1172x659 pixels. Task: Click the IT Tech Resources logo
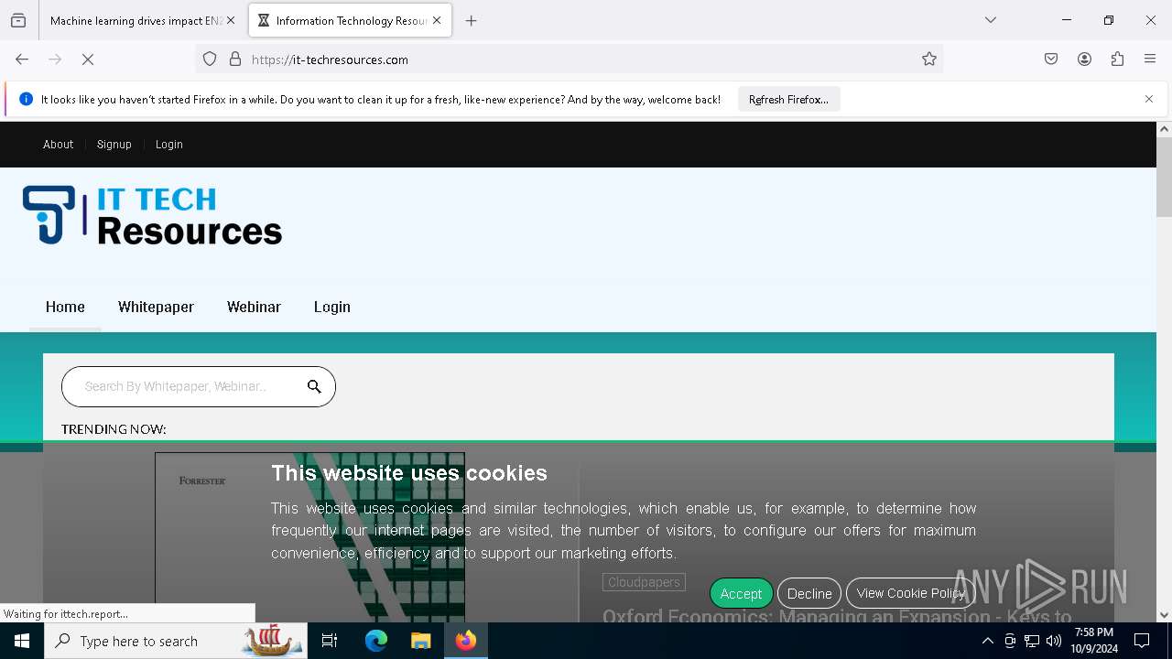153,216
